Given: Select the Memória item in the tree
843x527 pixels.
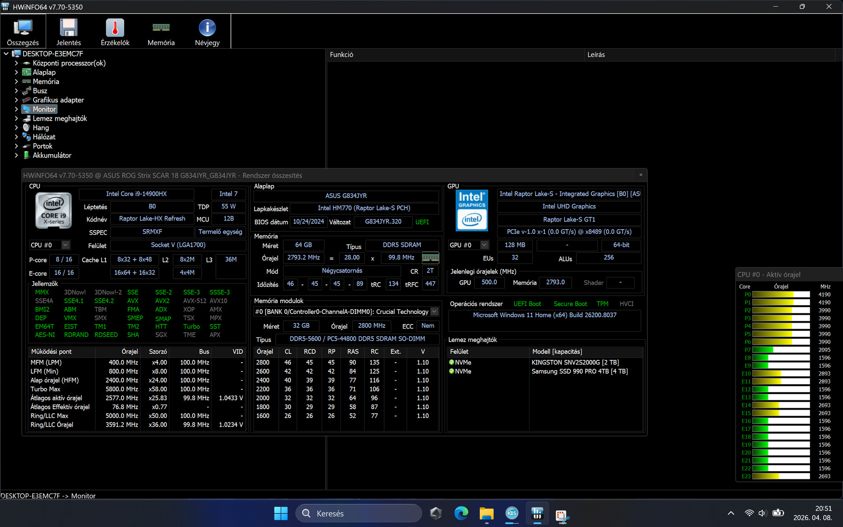Looking at the screenshot, I should (46, 81).
